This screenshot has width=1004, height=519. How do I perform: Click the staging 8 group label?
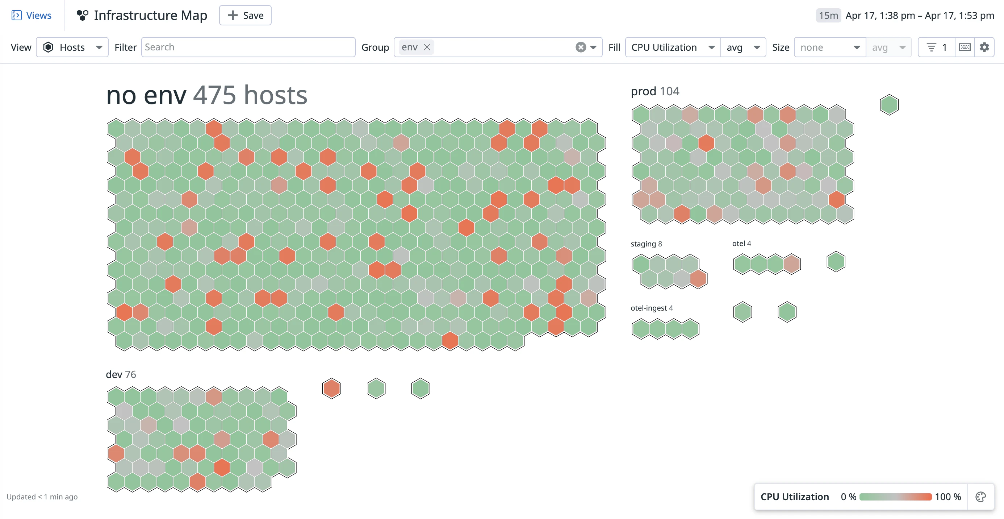(x=646, y=244)
